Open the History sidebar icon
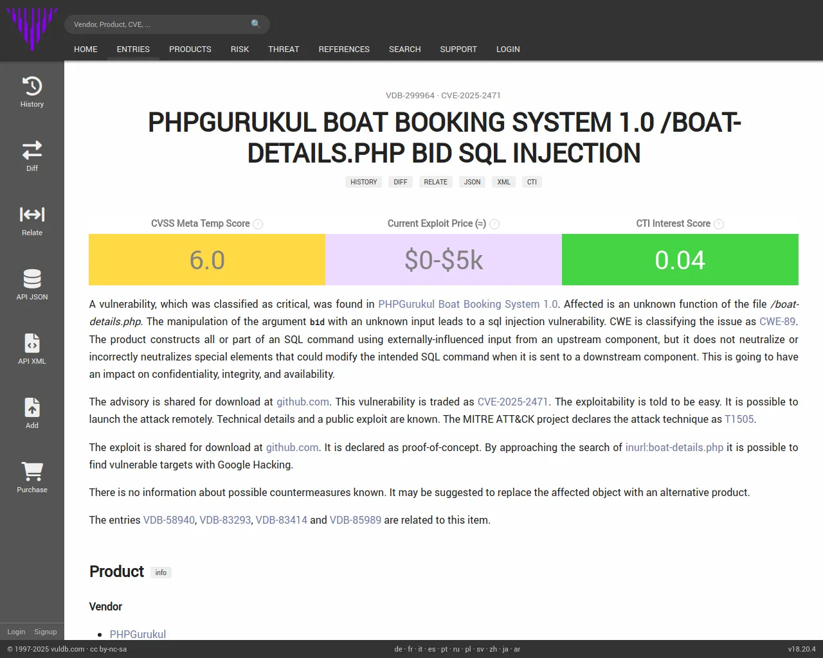Screen dimensions: 823x658 (32, 86)
